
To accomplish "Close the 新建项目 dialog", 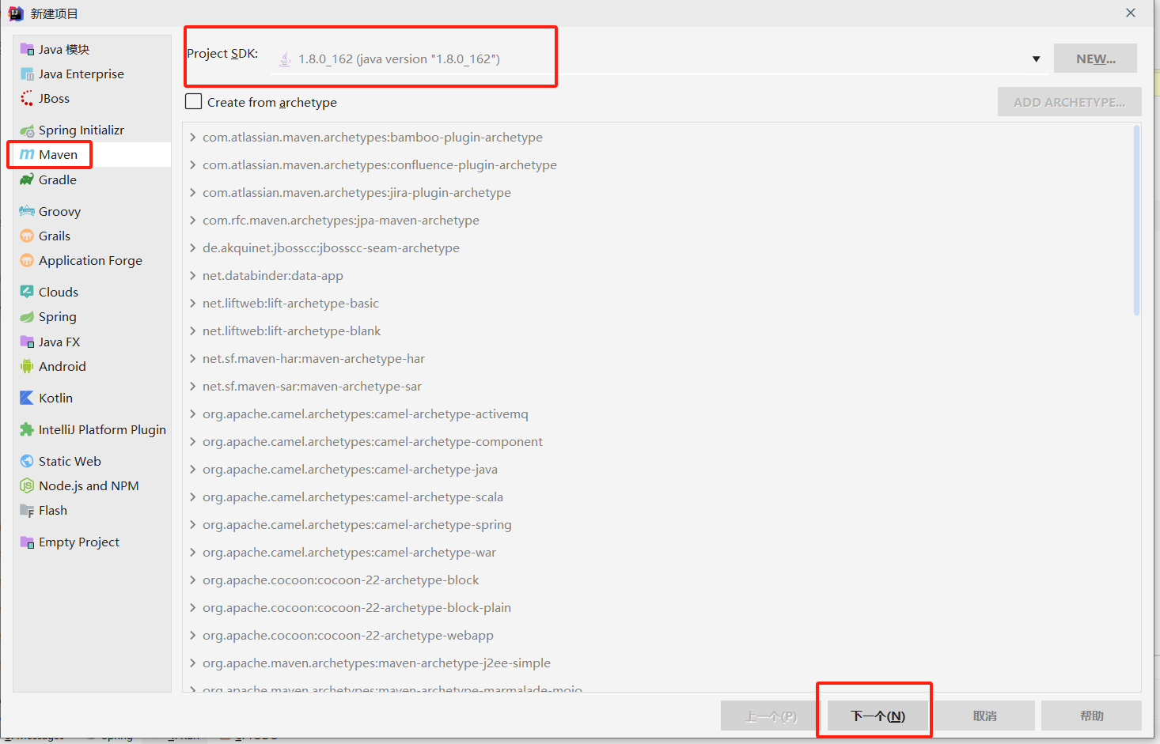I will (x=1131, y=13).
